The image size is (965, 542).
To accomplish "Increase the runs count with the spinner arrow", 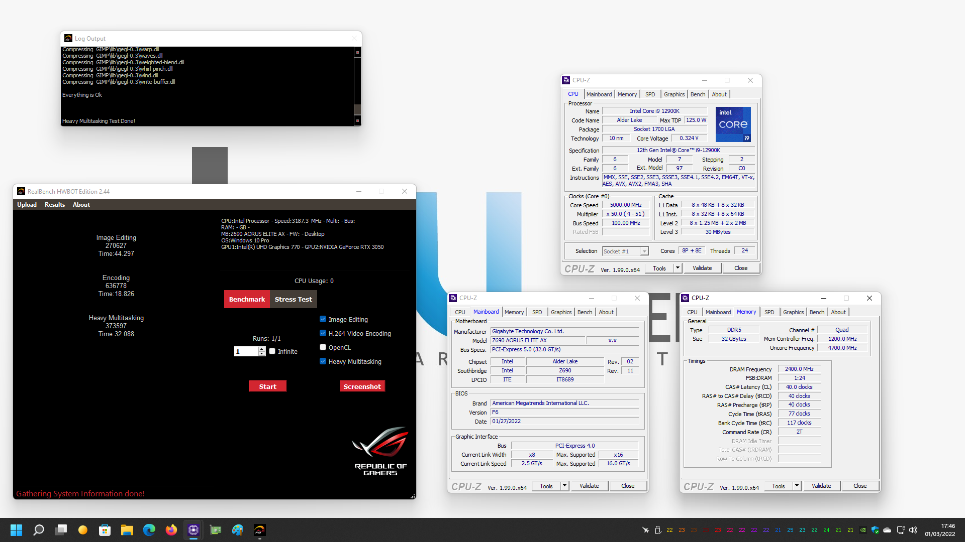I will 262,349.
